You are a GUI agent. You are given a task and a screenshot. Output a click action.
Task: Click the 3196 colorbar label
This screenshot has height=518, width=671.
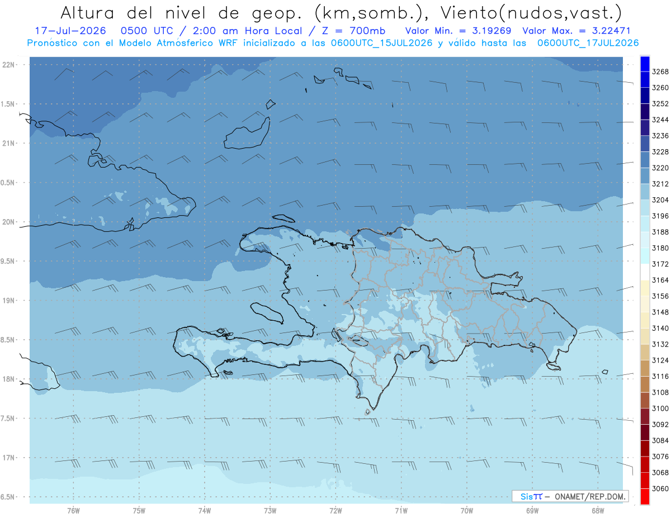click(x=660, y=216)
